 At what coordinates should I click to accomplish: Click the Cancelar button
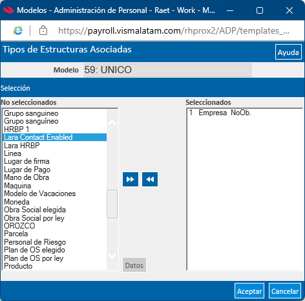(x=285, y=291)
